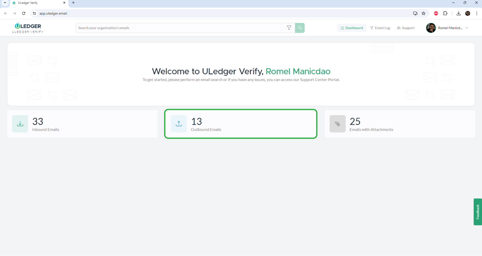This screenshot has width=482, height=256.
Task: Open the ABP adblock extension icon
Action: [x=436, y=14]
